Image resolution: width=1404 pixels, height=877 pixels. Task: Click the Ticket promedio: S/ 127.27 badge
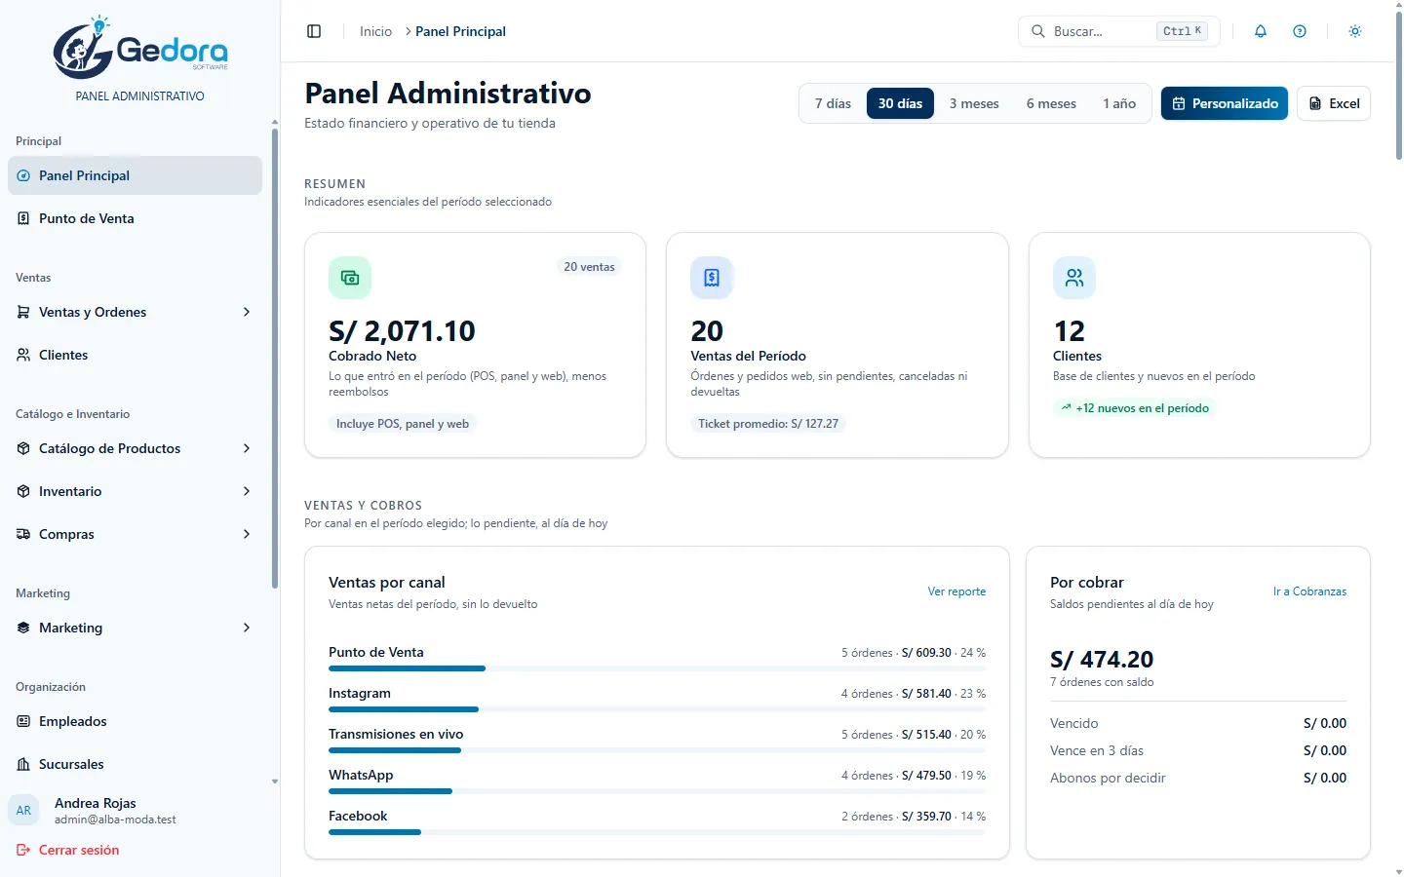coord(768,424)
